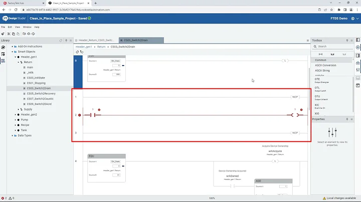Expand the Data Types folder
361x202 pixels.
[x=13, y=135]
